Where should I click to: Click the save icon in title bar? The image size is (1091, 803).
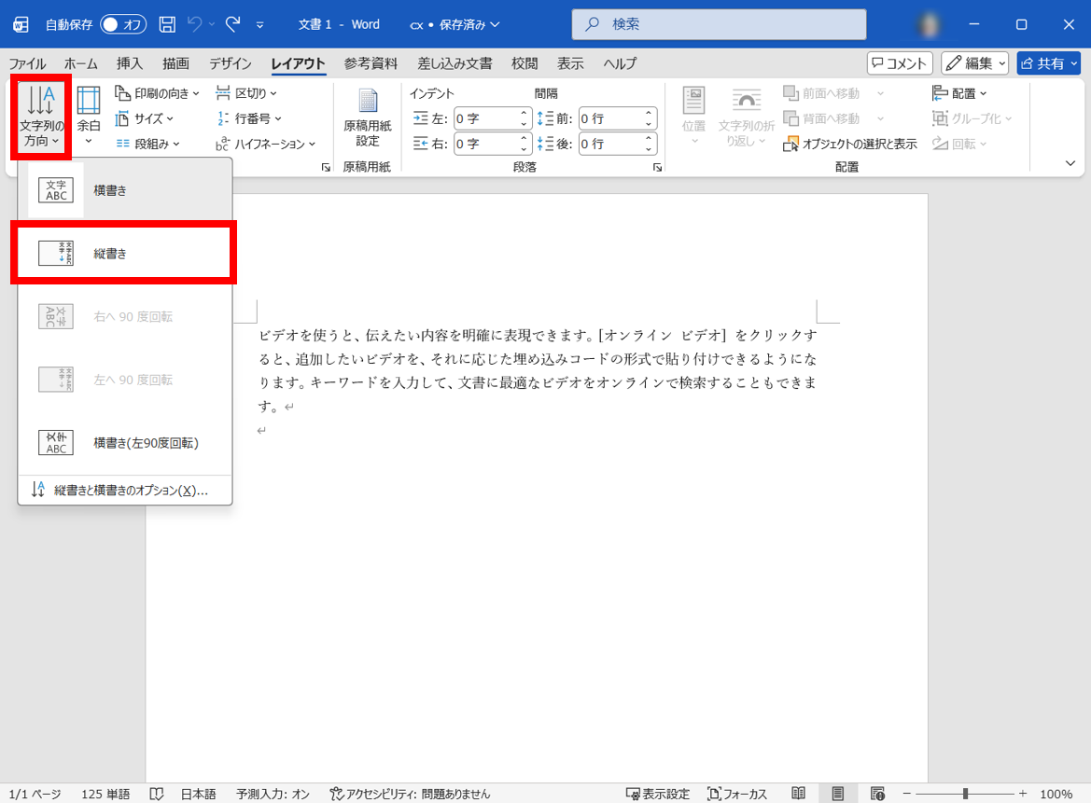[167, 24]
